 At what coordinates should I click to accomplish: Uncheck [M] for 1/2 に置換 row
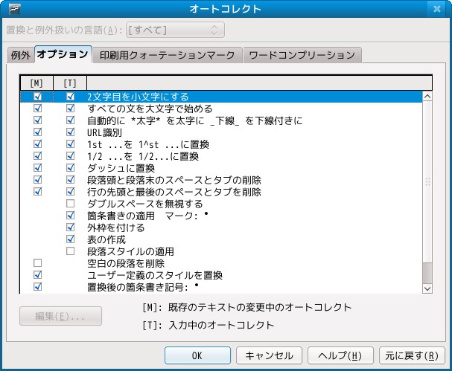pos(38,155)
